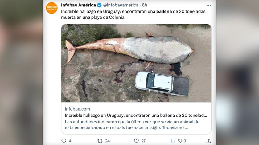
Task: Click the bold word 'ballena' in tweet
Action: pyautogui.click(x=164, y=12)
